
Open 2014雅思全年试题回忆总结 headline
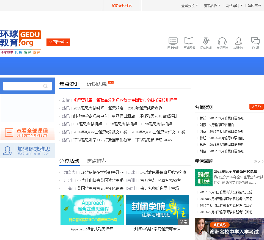(236, 172)
